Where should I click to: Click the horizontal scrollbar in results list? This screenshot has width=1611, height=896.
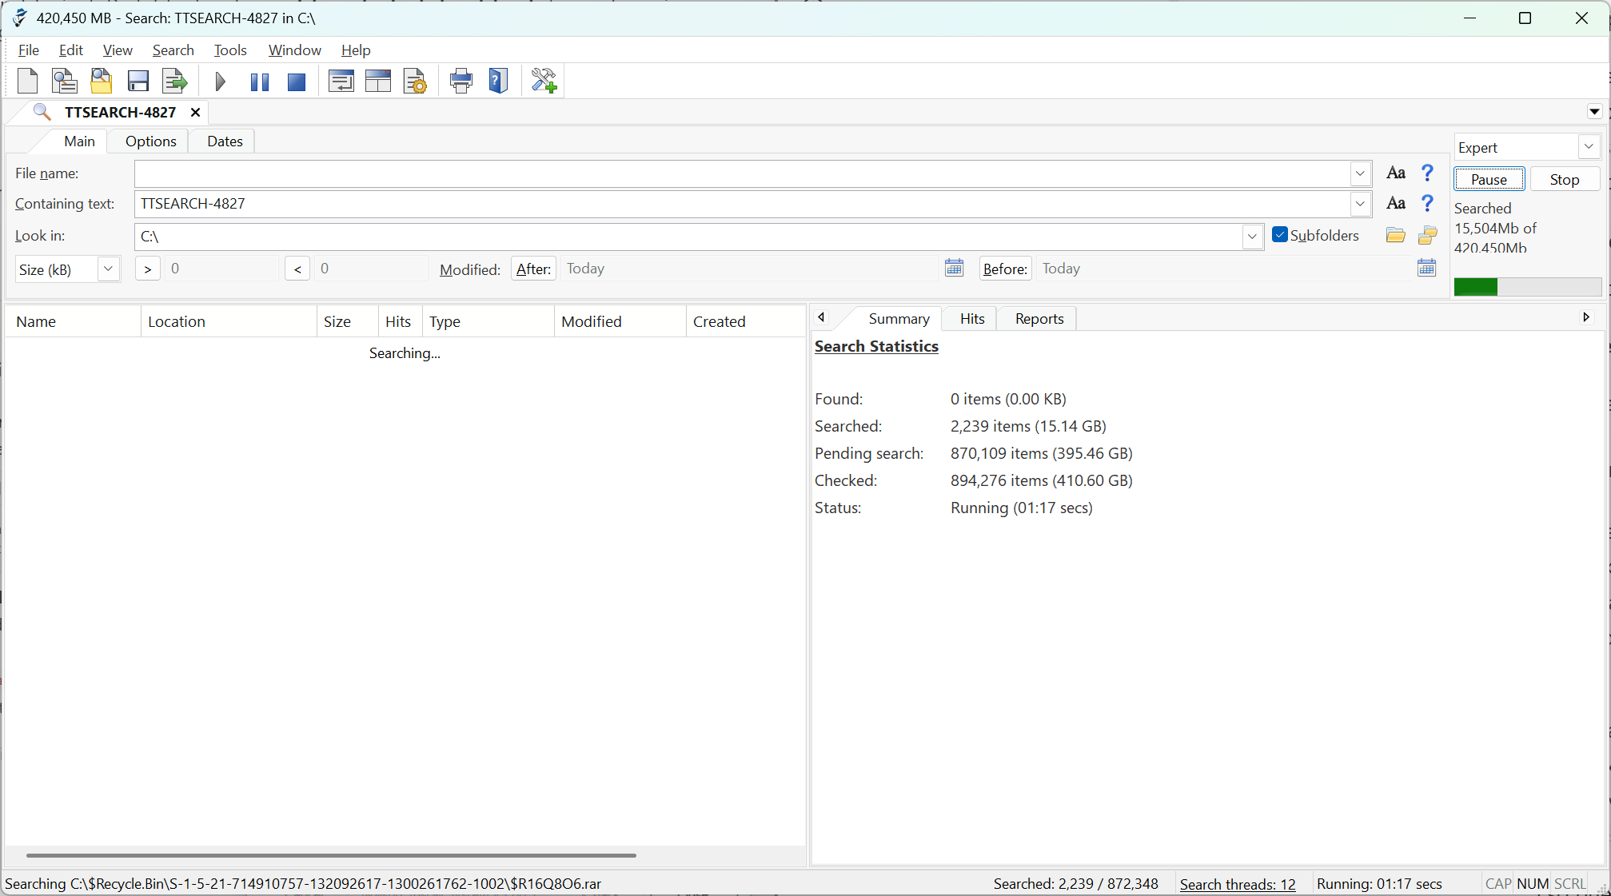tap(331, 855)
